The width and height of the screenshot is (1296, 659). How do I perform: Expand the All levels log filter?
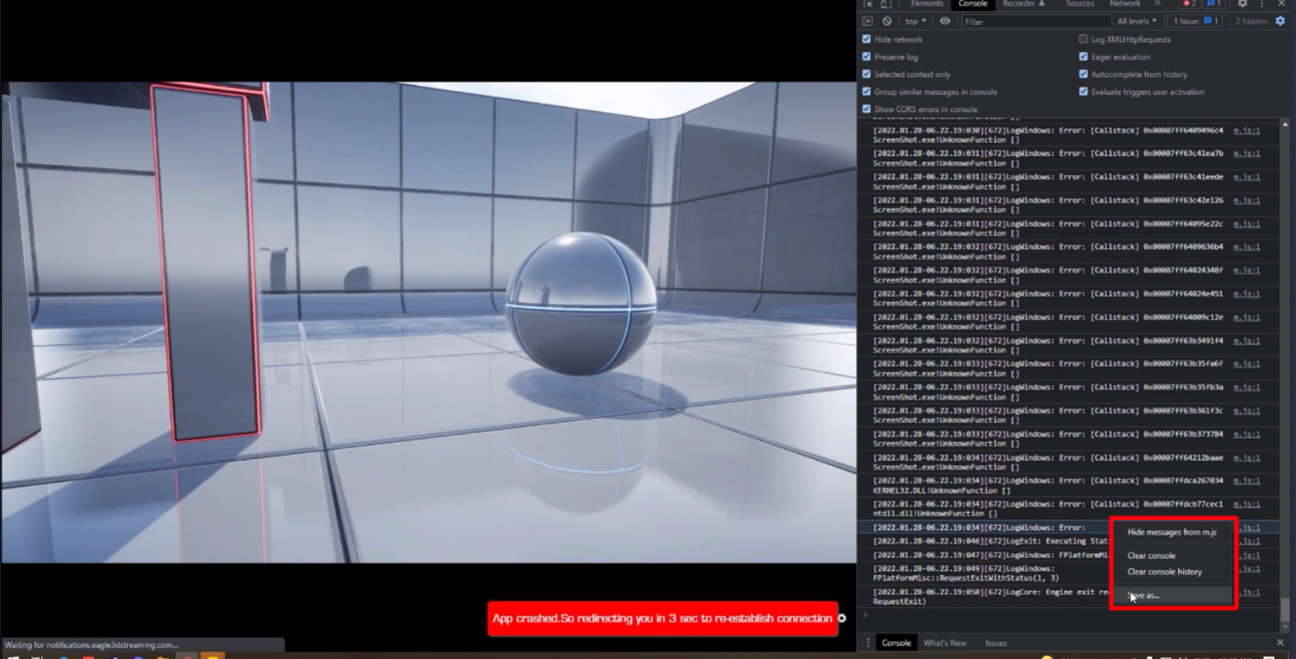pos(1136,21)
